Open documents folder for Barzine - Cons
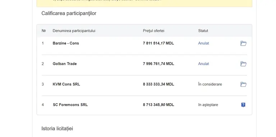The width and height of the screenshot is (276, 137). [243, 43]
